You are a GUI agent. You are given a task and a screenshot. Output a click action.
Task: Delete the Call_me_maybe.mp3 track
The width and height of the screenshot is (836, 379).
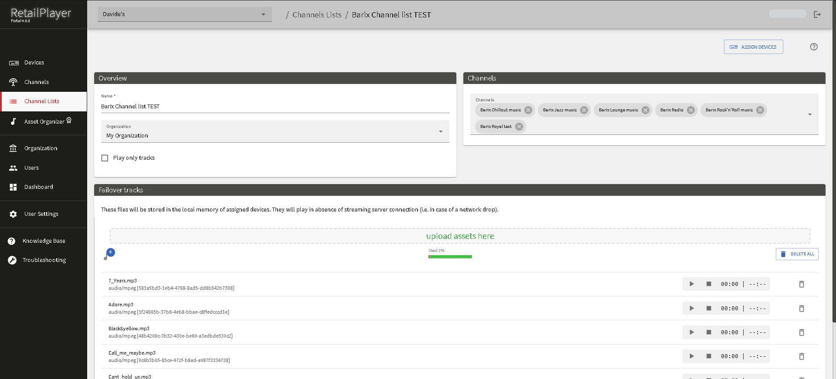[x=801, y=356]
